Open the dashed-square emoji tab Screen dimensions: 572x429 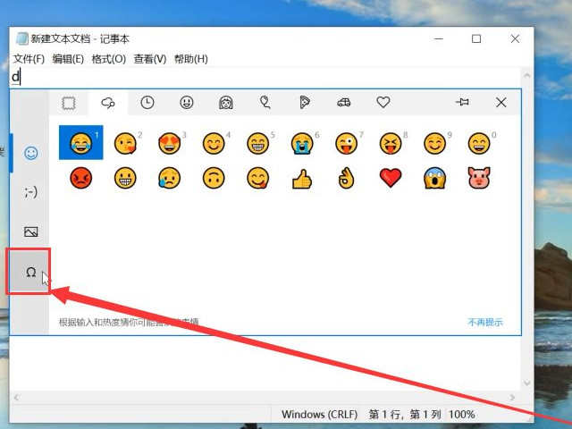(69, 103)
